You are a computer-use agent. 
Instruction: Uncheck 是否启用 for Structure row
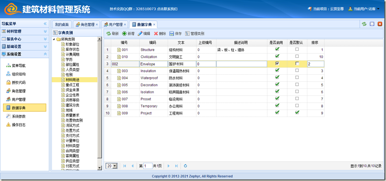[x=277, y=49]
